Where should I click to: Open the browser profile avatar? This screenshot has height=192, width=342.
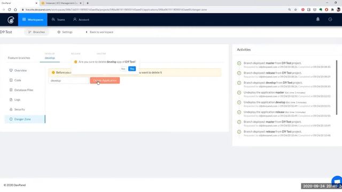click(x=338, y=10)
